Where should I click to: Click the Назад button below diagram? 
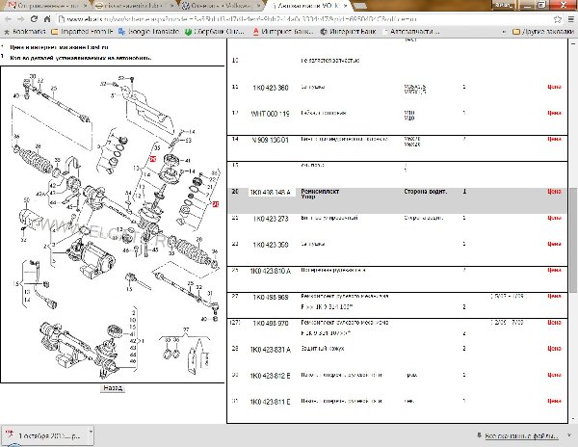113,387
